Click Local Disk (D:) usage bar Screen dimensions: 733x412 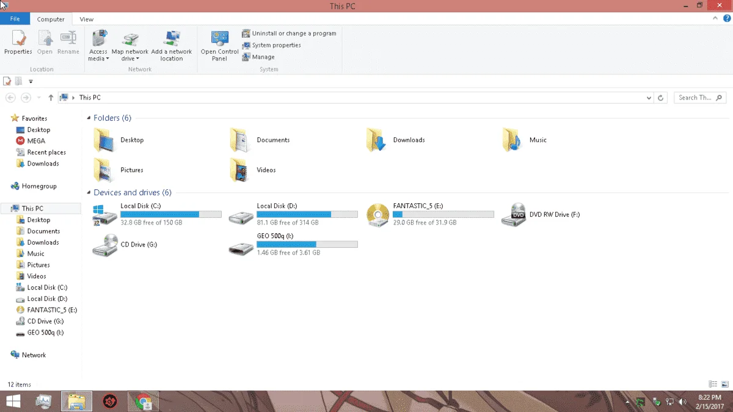307,214
